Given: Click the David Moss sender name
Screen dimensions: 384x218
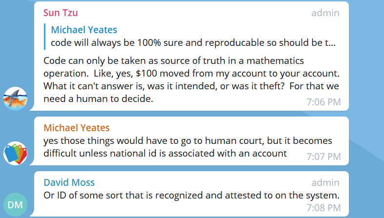Looking at the screenshot, I should click(69, 182).
